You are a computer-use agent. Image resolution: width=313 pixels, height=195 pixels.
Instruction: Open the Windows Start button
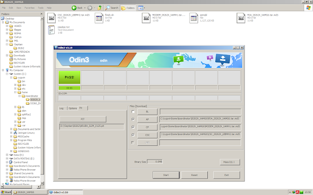click(x=6, y=192)
